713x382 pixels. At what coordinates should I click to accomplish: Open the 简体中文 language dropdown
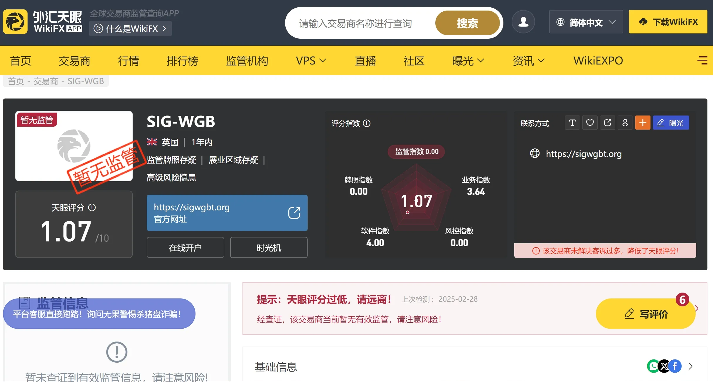pyautogui.click(x=586, y=22)
